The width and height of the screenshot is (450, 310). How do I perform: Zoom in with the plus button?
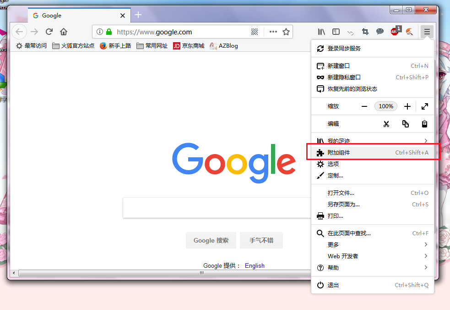click(x=407, y=106)
